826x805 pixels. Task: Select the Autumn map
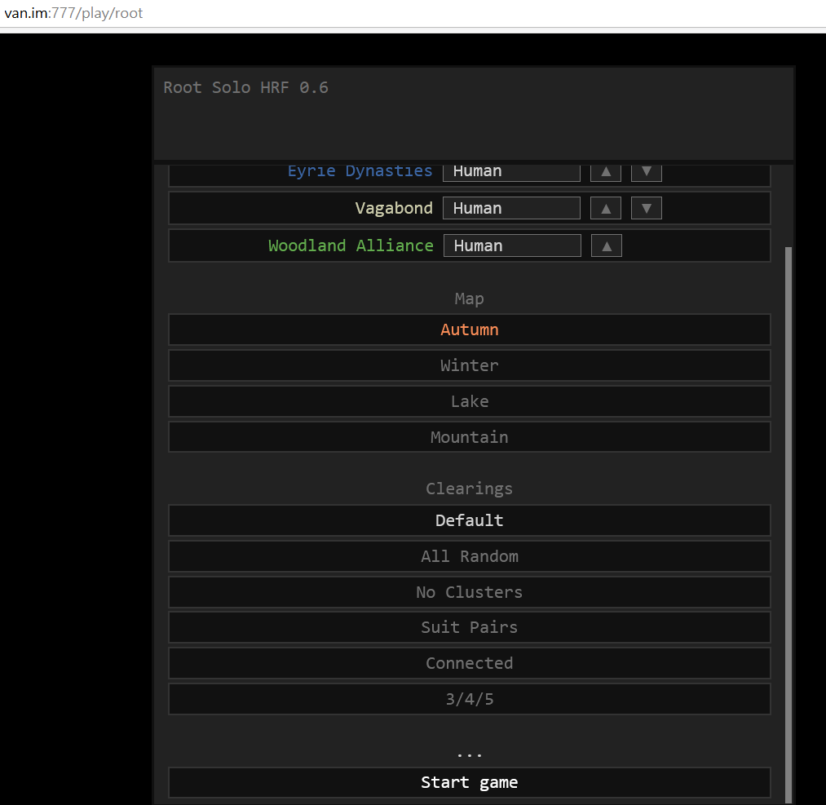[470, 330]
